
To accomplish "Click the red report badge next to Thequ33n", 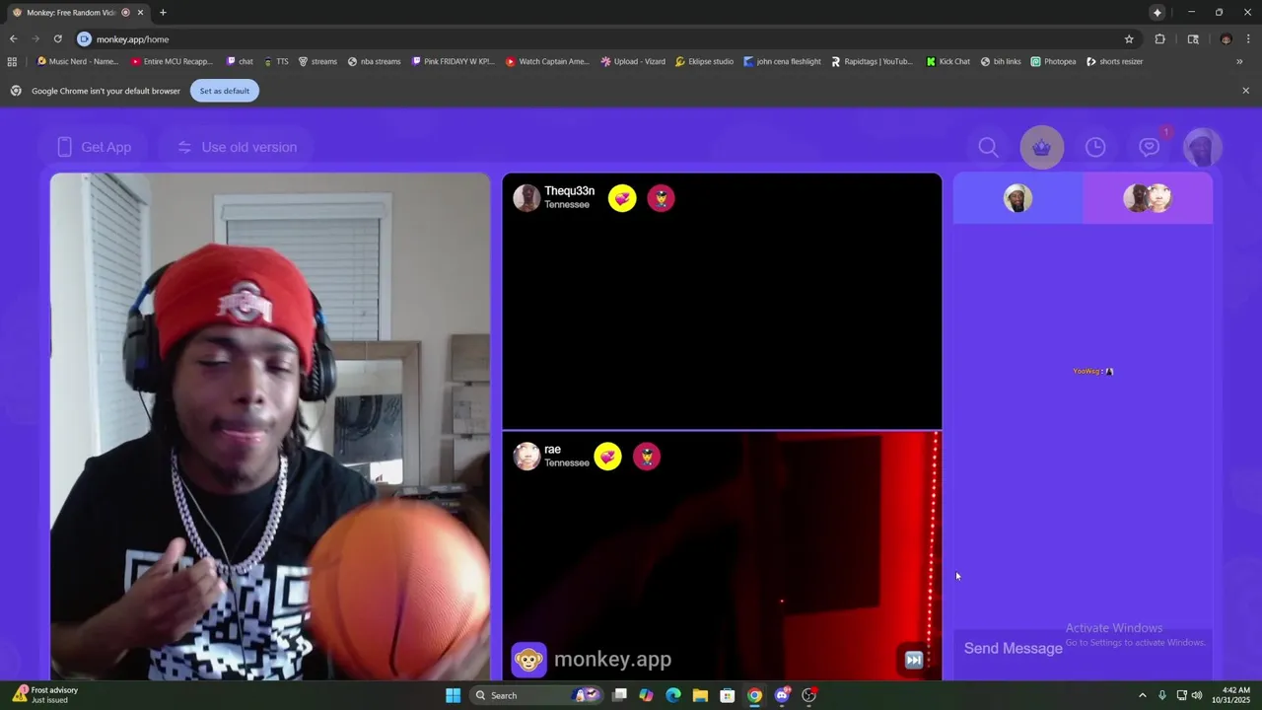I will 661,198.
